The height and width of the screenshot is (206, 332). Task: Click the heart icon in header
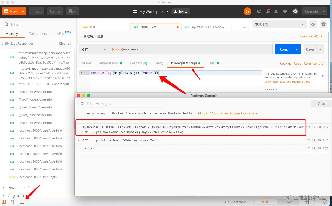(x=285, y=11)
